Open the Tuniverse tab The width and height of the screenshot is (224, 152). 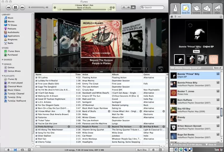pyautogui.click(x=196, y=9)
